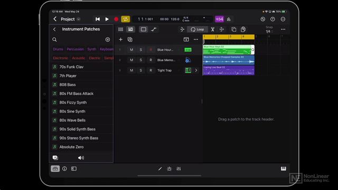Filter patches by Electronic tag

click(61, 58)
